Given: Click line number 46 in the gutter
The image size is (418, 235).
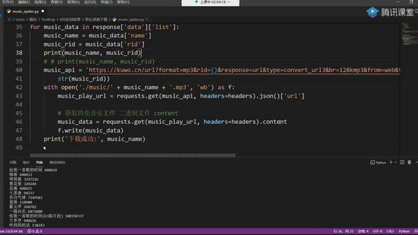Looking at the screenshot, I should (x=19, y=122).
